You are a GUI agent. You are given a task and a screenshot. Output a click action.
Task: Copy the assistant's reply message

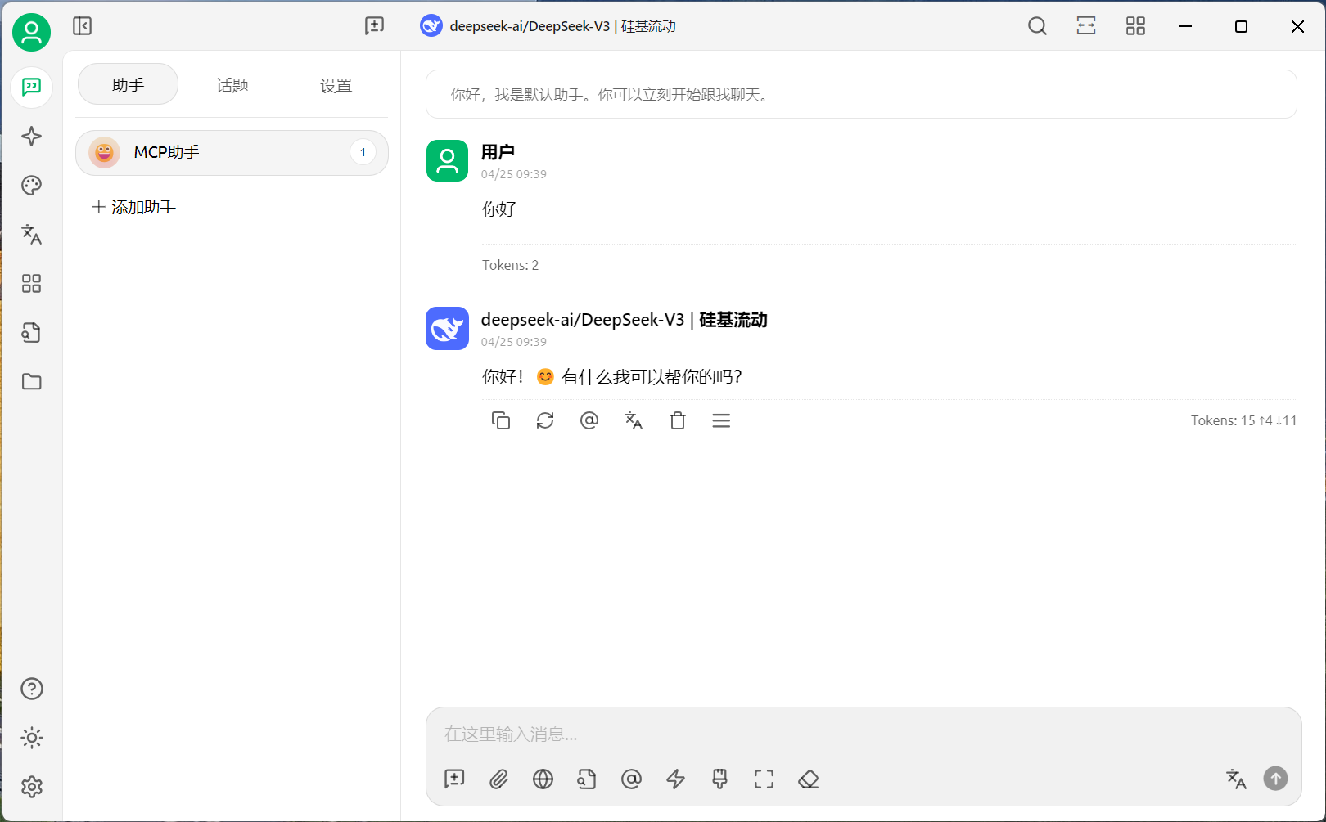coord(501,420)
